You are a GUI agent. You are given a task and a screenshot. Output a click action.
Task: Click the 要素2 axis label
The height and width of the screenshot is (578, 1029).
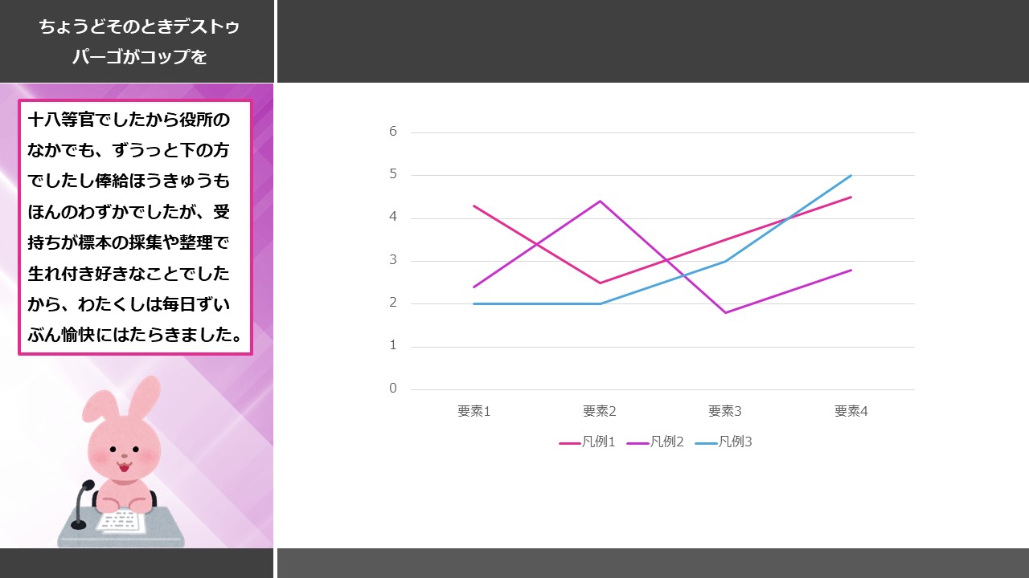click(x=600, y=411)
